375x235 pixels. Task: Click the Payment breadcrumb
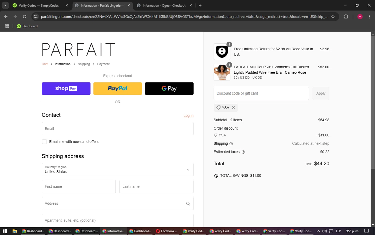tap(103, 64)
